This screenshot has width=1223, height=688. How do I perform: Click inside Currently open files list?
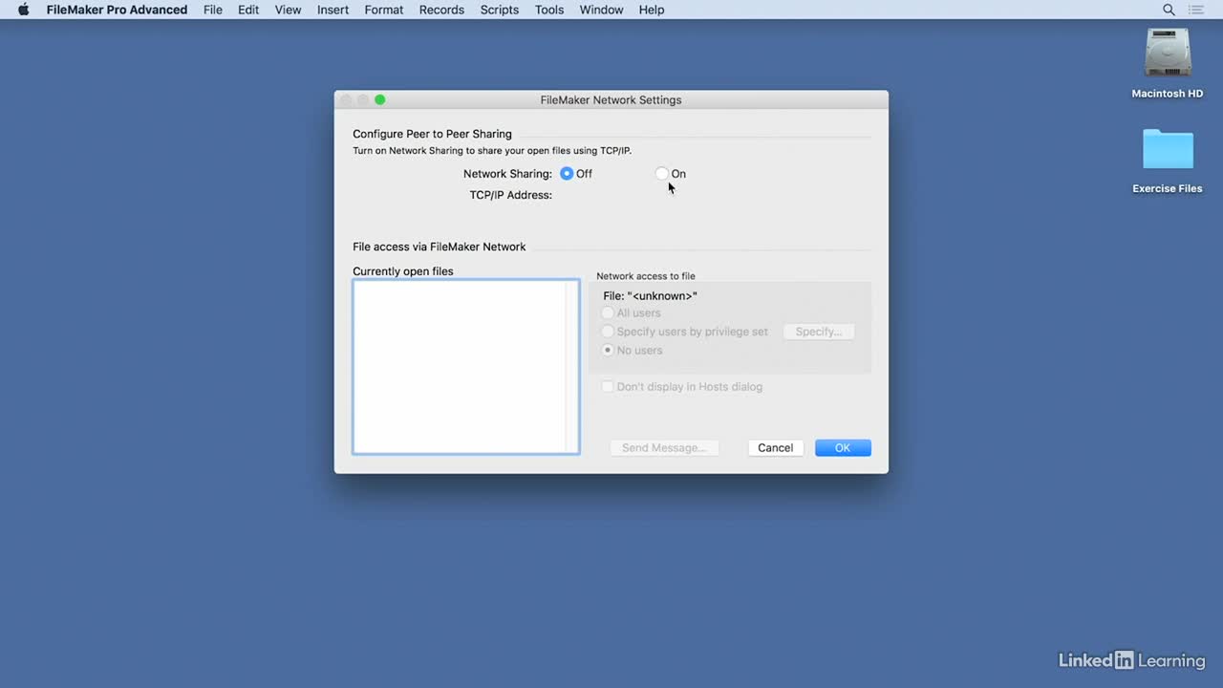point(466,367)
